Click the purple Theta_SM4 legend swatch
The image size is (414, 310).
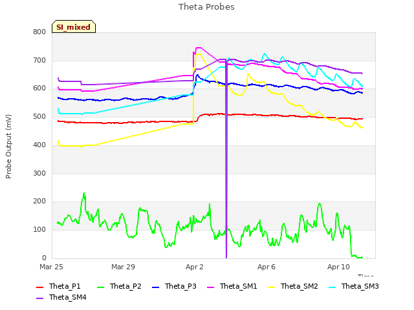point(39,298)
